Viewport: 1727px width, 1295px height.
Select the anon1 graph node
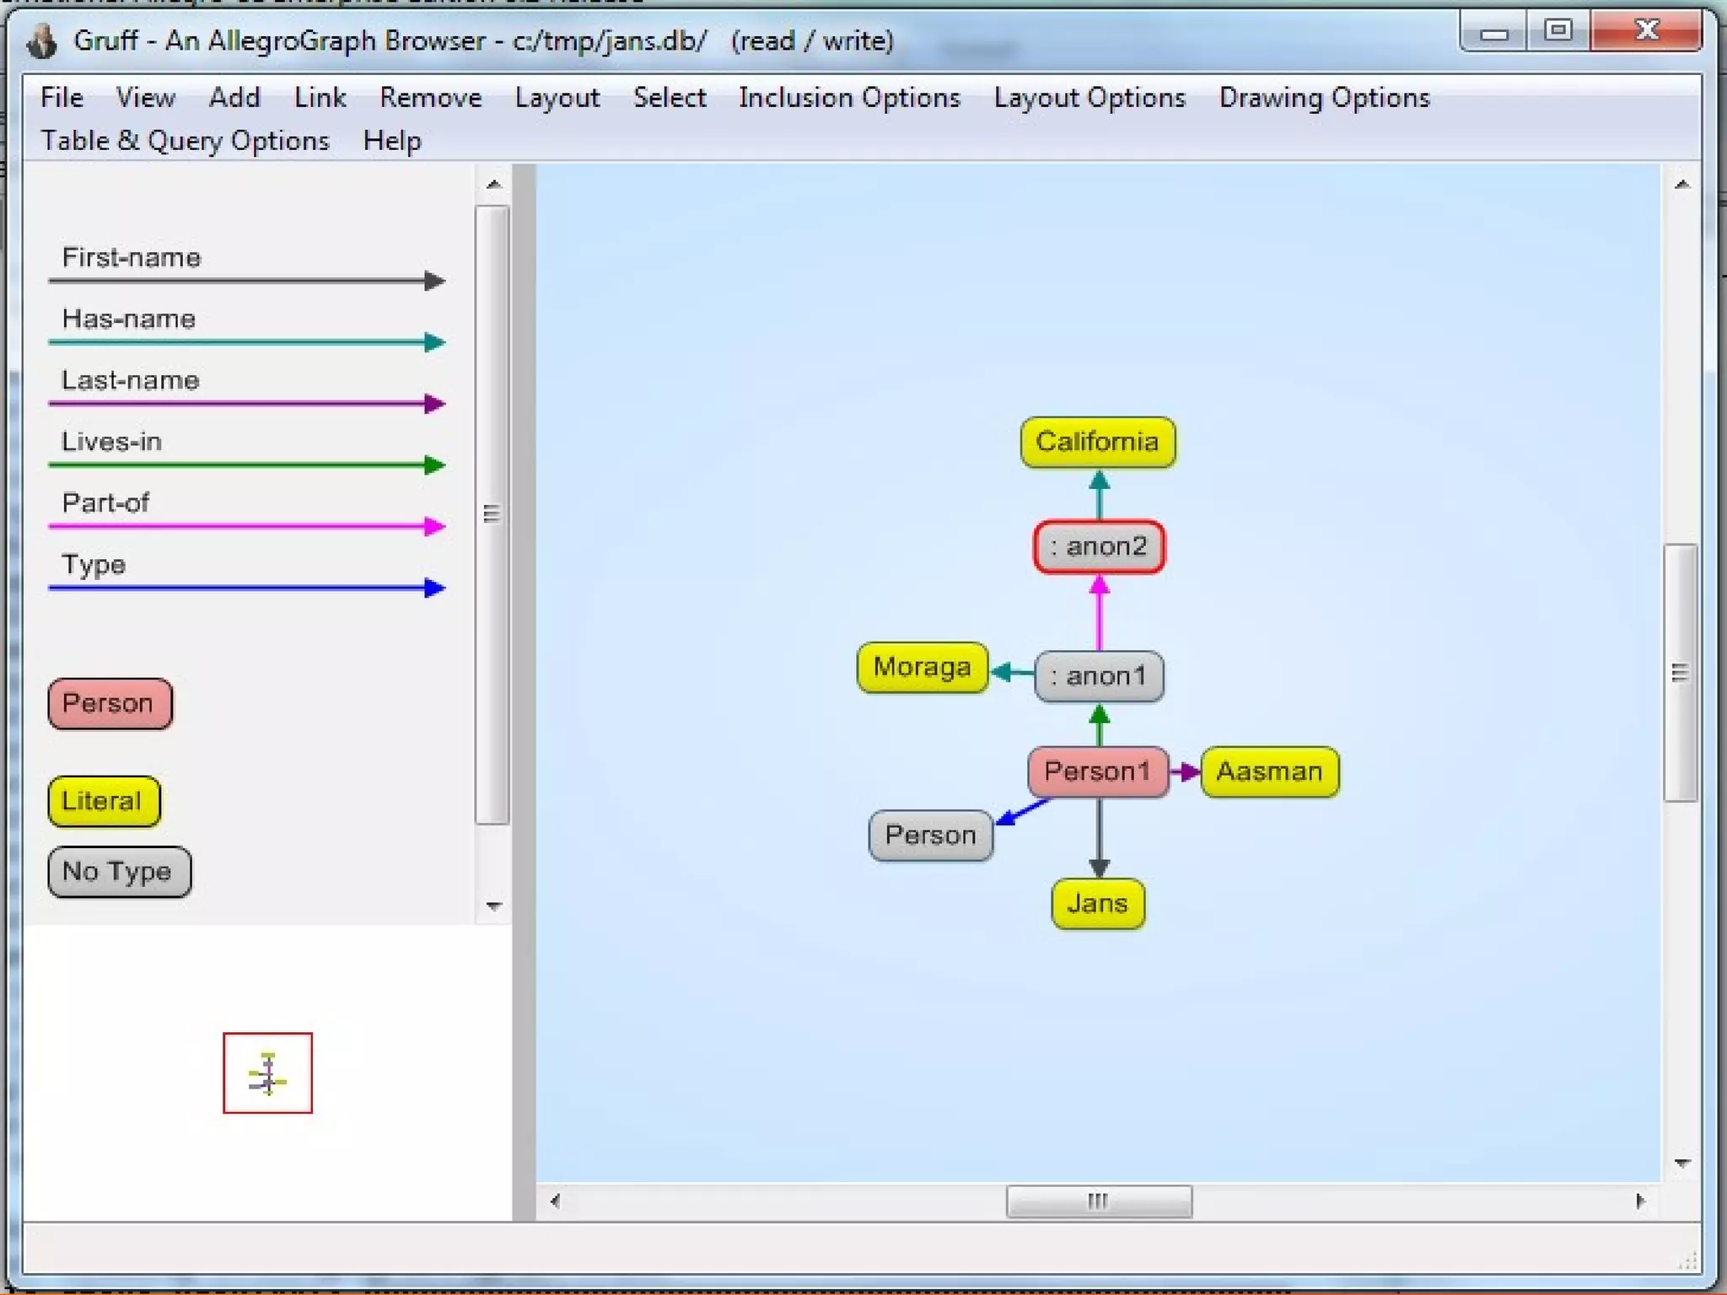pos(1099,675)
